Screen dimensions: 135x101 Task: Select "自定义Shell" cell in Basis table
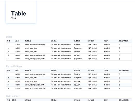tap(78, 59)
